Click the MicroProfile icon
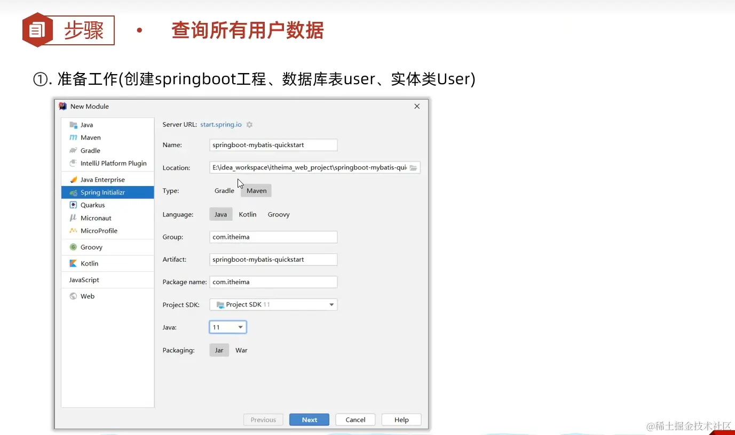 click(x=73, y=231)
